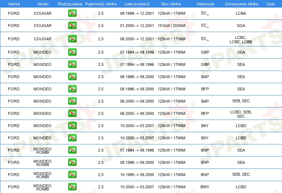282x193 pixels.
Task: Click the engine code SGA cell
Action: [241, 26]
